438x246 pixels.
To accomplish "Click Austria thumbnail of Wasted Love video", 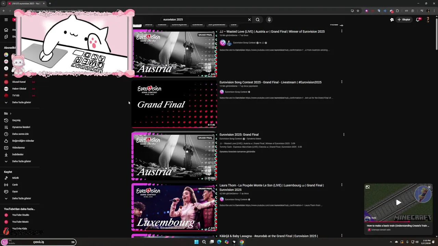I will (x=174, y=54).
